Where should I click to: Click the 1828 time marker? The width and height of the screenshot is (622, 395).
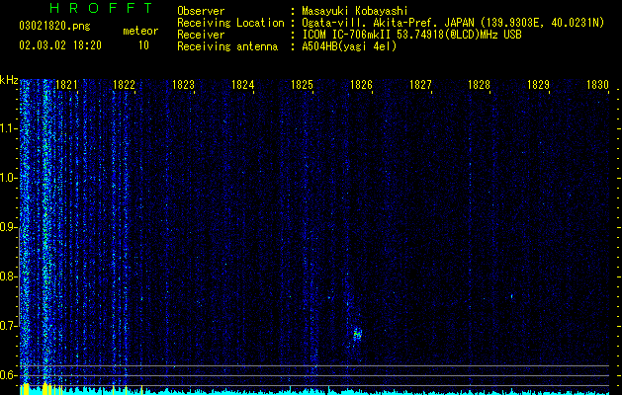pos(479,84)
